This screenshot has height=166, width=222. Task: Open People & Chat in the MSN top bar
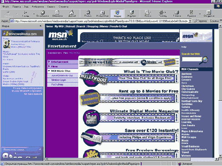(x=118, y=26)
